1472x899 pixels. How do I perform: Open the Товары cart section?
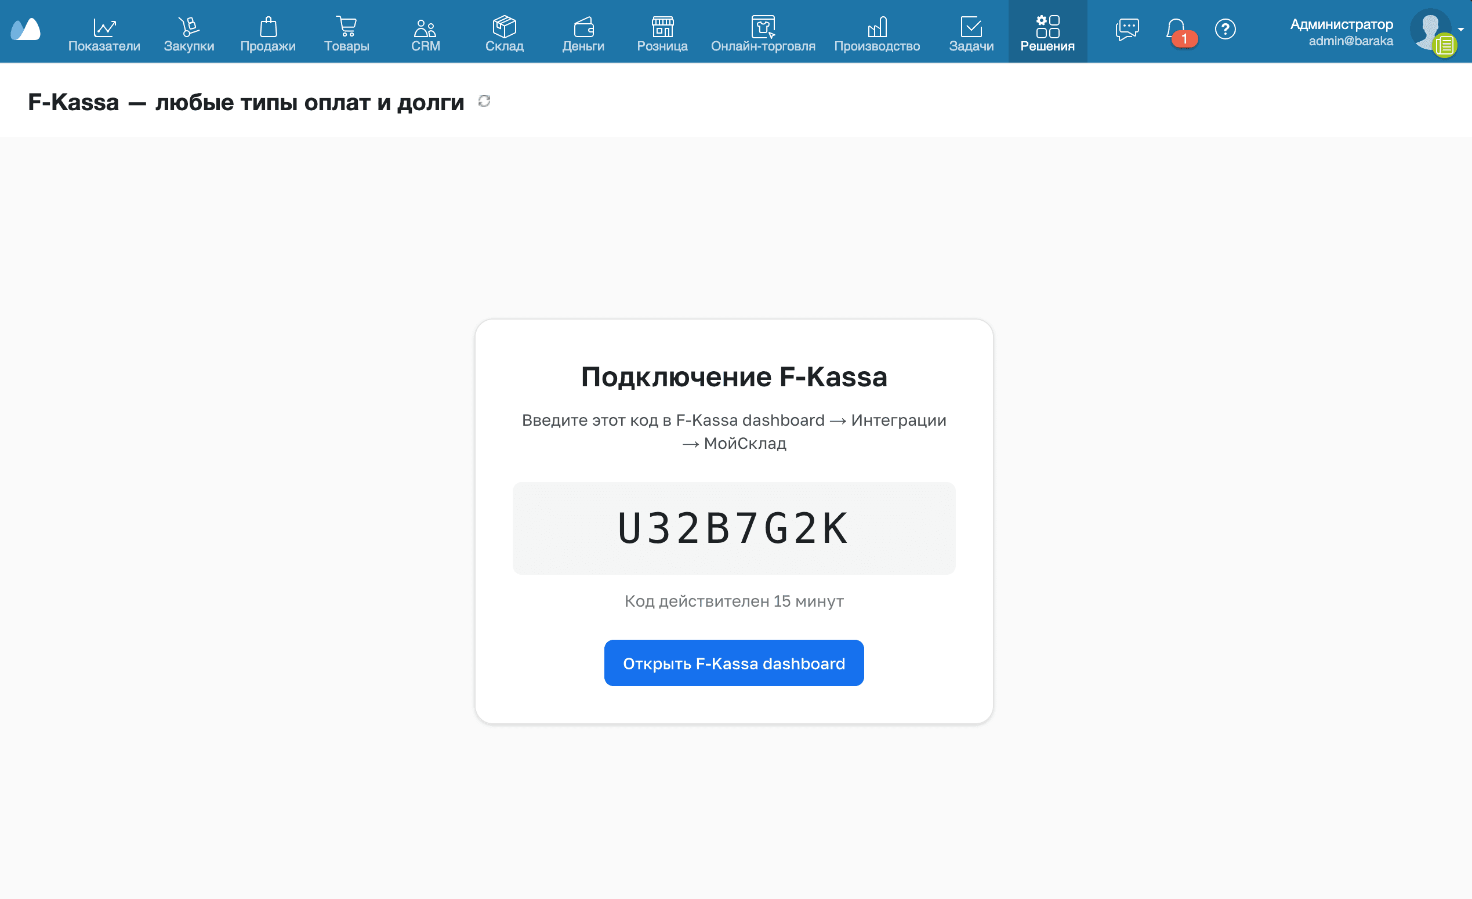click(x=346, y=34)
